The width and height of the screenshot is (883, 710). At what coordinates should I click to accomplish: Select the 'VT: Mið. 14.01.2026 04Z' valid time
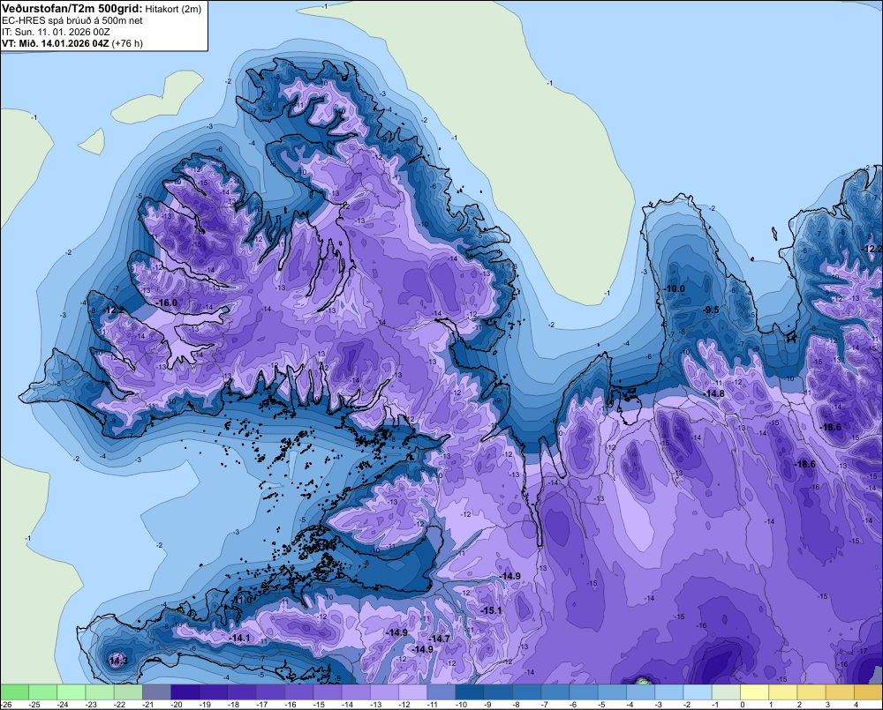pos(55,43)
